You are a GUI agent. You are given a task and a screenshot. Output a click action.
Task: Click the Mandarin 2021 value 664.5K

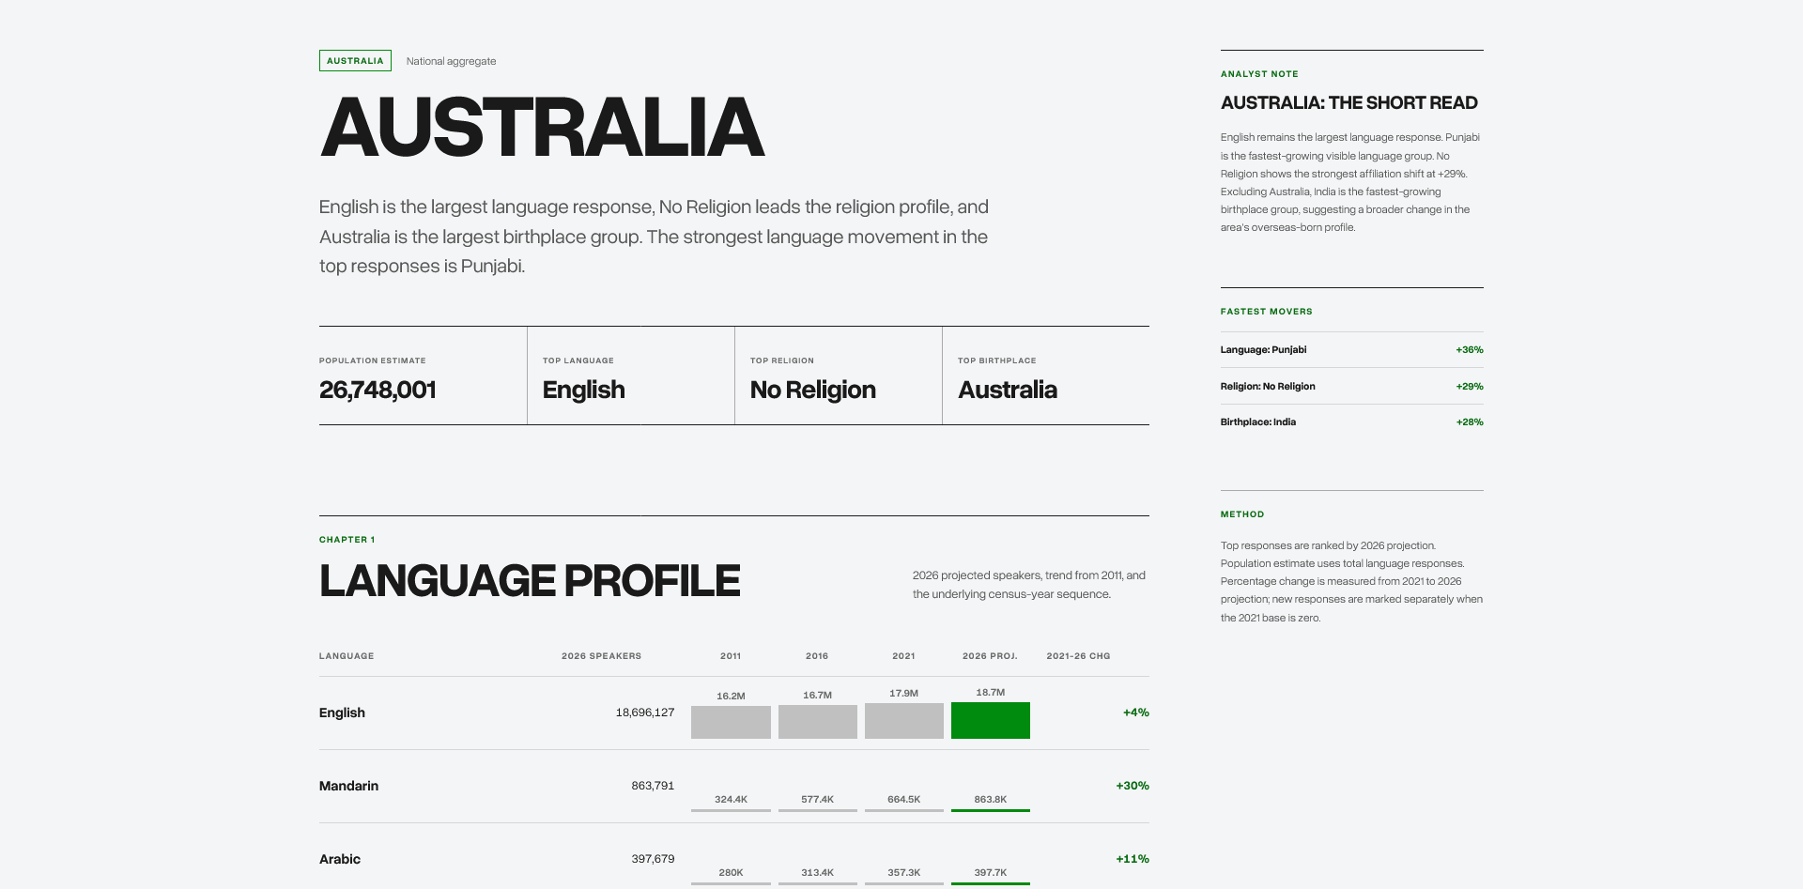(x=903, y=799)
